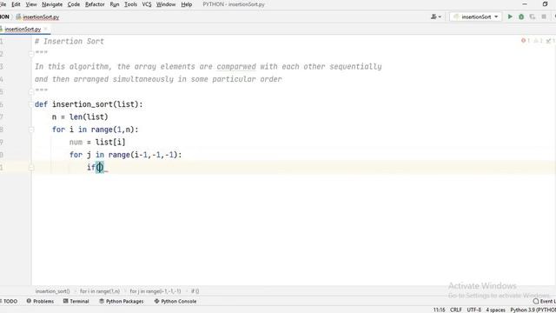Open the user account dropdown icon

436,17
